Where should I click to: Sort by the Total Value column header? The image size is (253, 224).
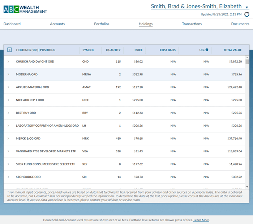[232, 50]
